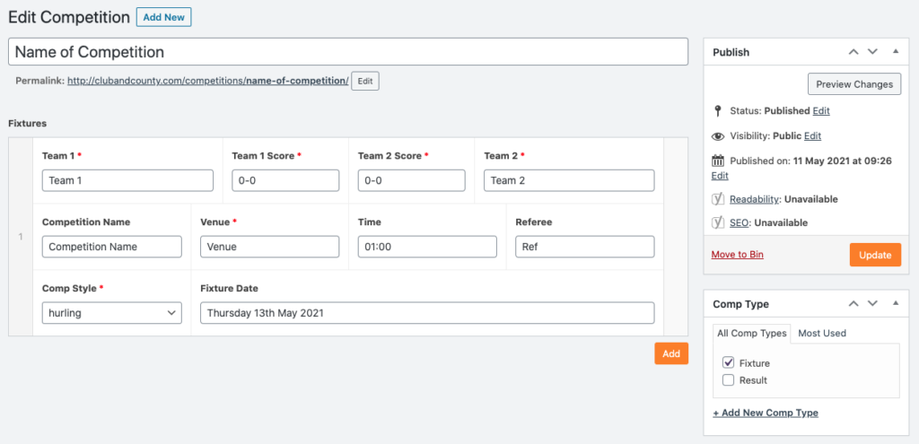This screenshot has width=919, height=444.
Task: Click the calendar icon beside Published on
Action: tap(718, 161)
